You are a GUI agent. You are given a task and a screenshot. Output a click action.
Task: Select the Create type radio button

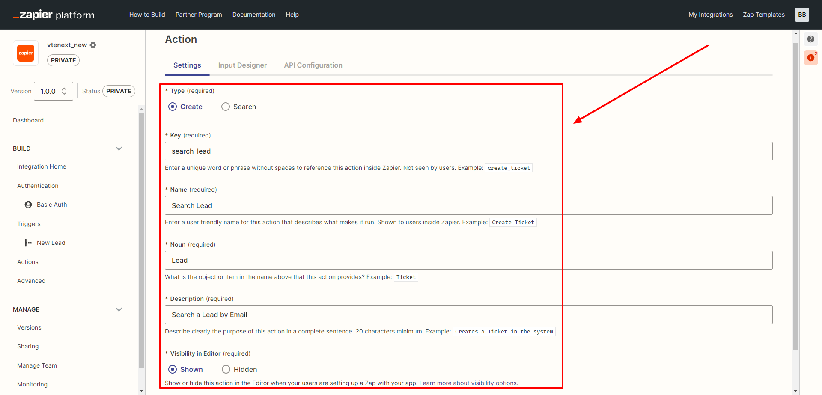pos(173,107)
